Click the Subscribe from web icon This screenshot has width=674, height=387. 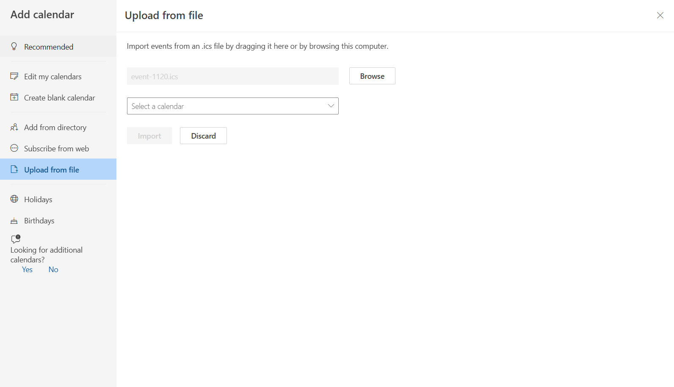click(x=14, y=148)
